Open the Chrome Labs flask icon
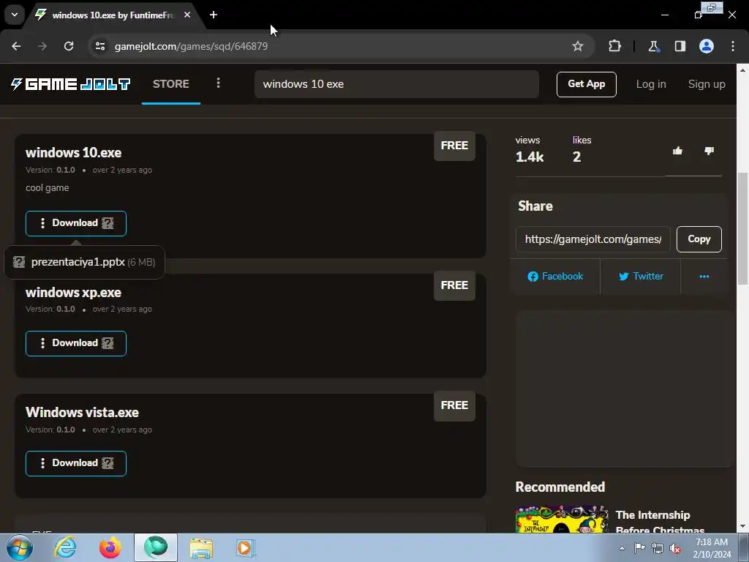 point(653,46)
